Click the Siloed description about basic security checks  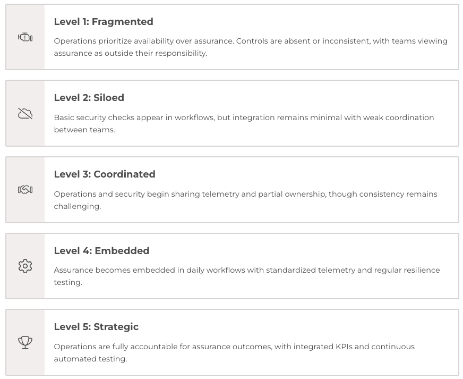coord(244,123)
